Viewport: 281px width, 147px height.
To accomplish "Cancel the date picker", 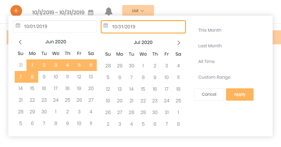I will click(209, 94).
